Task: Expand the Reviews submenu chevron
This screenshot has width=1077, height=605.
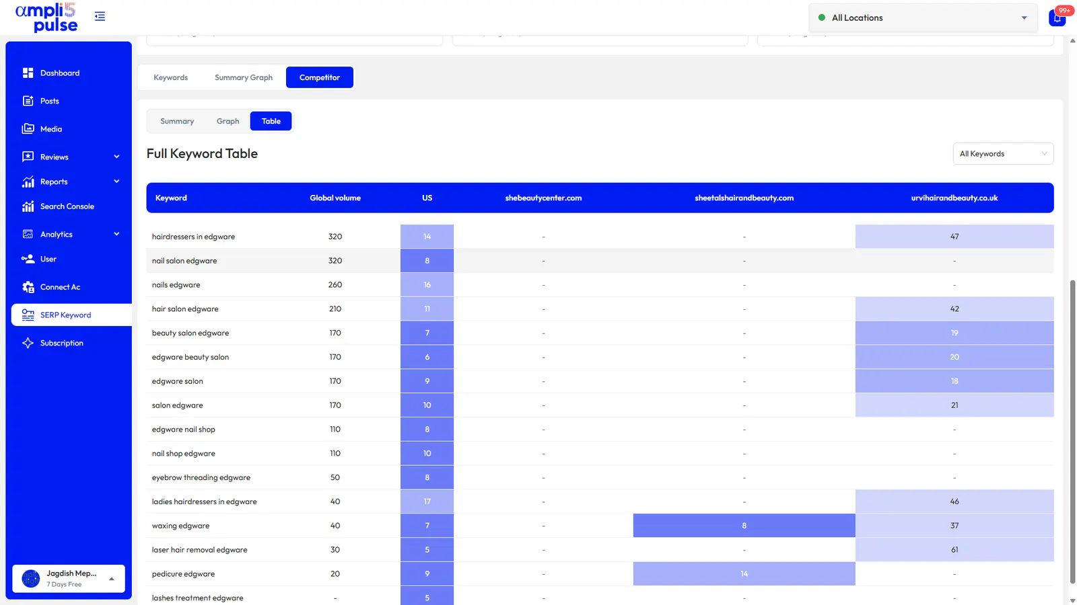Action: coord(116,157)
